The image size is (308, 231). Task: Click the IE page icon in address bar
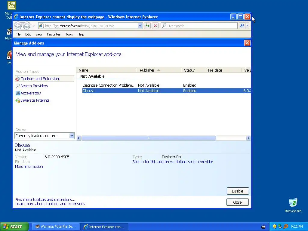click(41, 26)
